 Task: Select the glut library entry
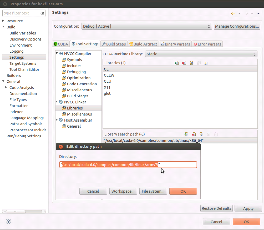pyautogui.click(x=180, y=93)
